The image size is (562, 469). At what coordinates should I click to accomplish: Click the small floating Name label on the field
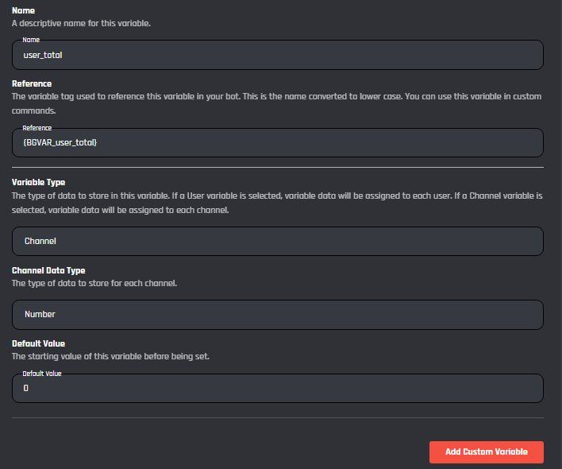pyautogui.click(x=31, y=39)
